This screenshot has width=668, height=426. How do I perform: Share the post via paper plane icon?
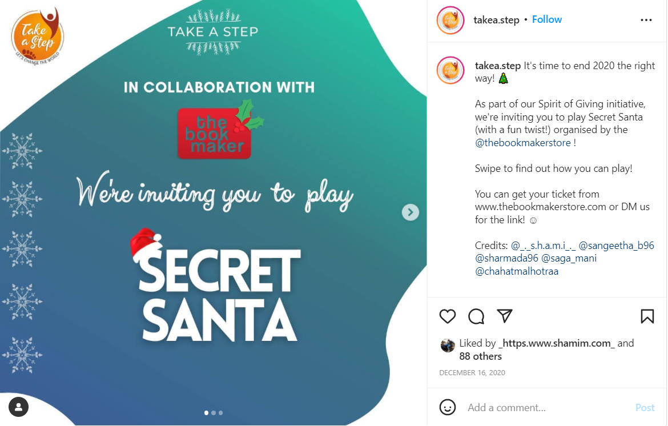click(x=504, y=316)
